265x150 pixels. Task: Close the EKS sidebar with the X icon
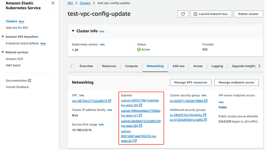pyautogui.click(x=53, y=3)
